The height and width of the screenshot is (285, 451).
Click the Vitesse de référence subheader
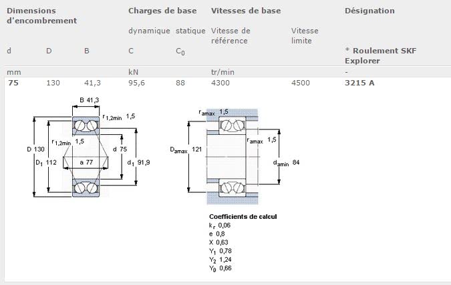(231, 35)
